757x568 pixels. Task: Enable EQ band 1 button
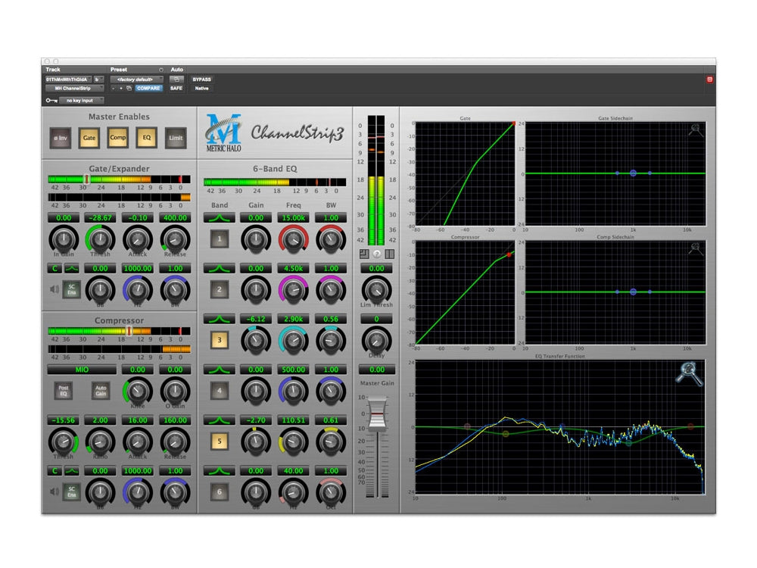tap(220, 239)
